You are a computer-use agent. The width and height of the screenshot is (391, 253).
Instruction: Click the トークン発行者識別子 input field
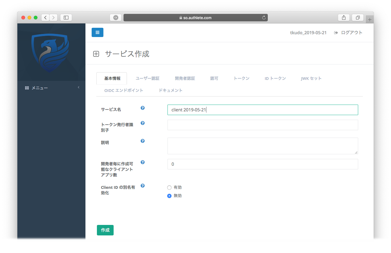tap(263, 125)
